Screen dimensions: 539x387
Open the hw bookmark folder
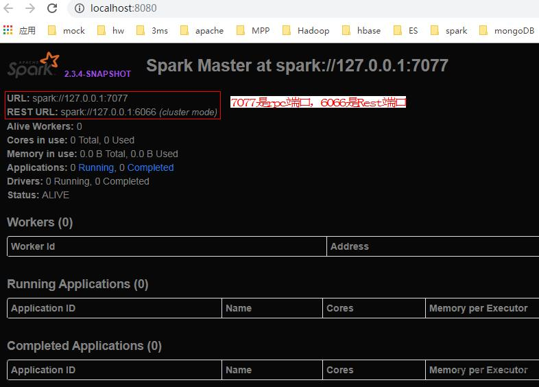(110, 31)
